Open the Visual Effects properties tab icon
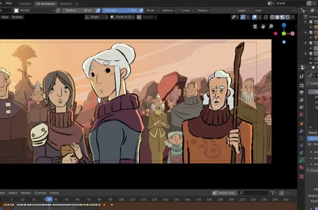Viewport: 318px width, 210px height. [x=302, y=138]
